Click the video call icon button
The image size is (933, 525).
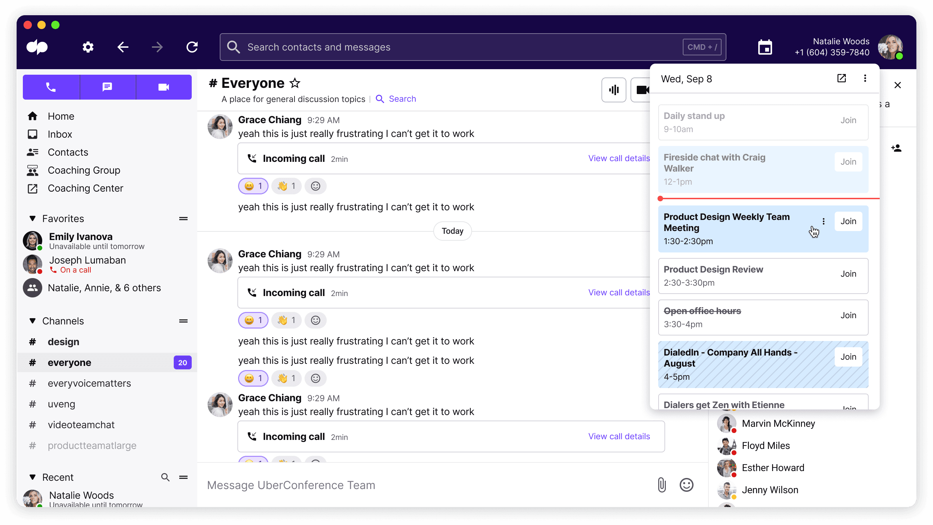[x=163, y=87]
